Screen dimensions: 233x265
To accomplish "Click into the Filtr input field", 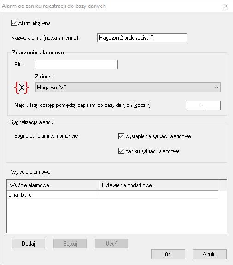I will (76, 65).
